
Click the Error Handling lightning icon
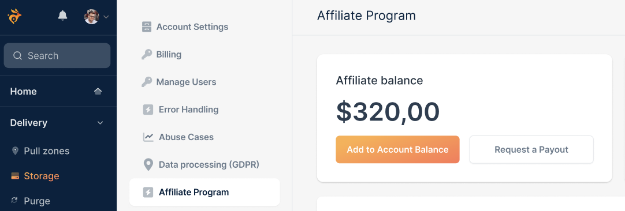click(x=148, y=110)
